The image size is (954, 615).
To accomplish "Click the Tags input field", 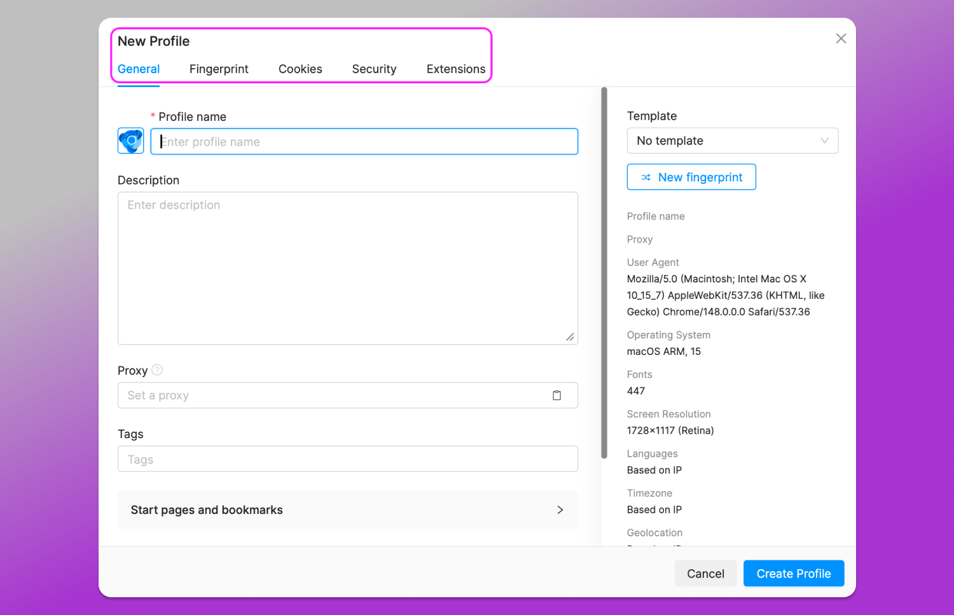I will [x=348, y=459].
